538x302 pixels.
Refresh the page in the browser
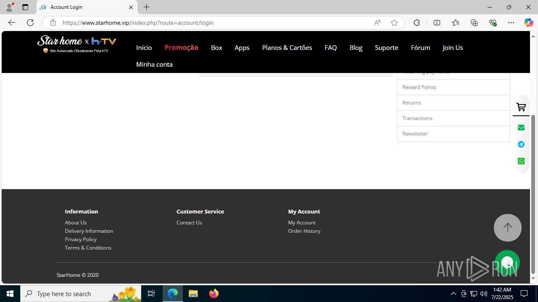[x=30, y=23]
